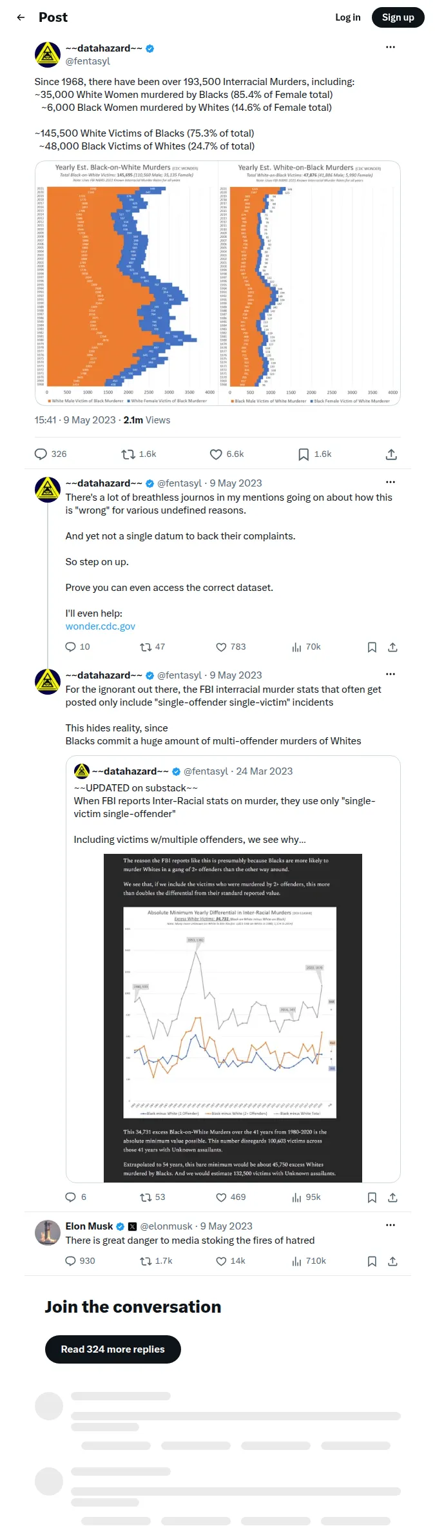435x1535 pixels.
Task: Repost the main post showing 1.6k reposts
Action: coord(139,454)
